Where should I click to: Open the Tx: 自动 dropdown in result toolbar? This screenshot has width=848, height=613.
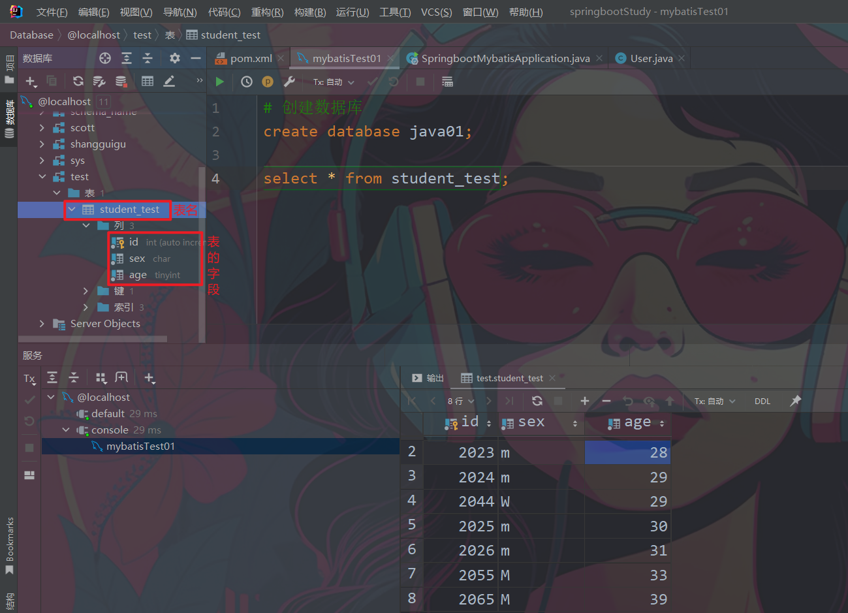click(x=715, y=401)
